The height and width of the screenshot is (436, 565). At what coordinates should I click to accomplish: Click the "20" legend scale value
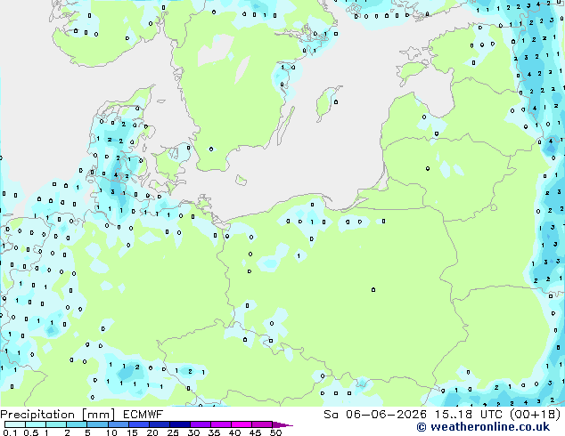coord(152,432)
